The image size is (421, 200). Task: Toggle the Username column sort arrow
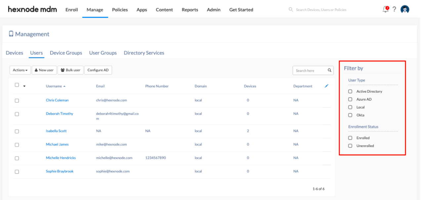coord(65,86)
